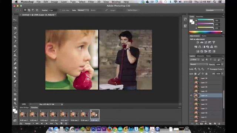Open the Window menu
The width and height of the screenshot is (237, 133).
coord(116,2)
